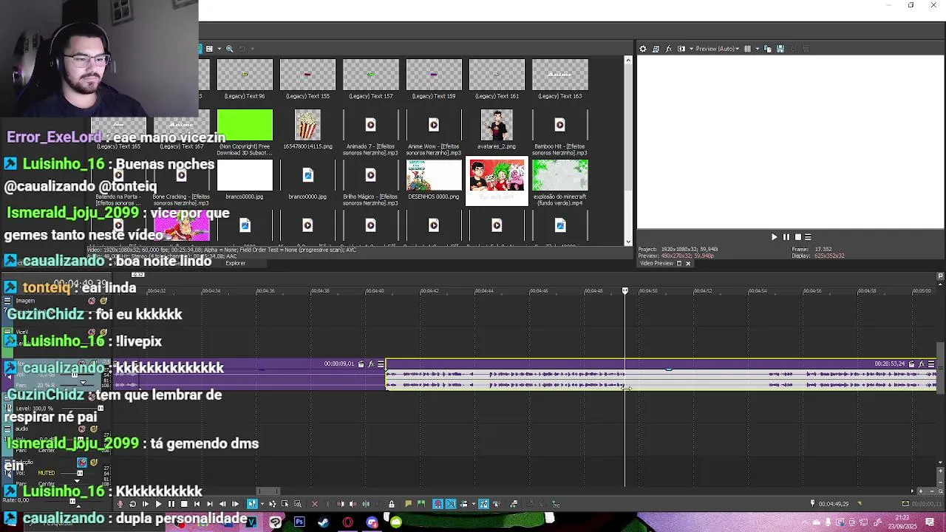Screen dimensions: 946x532
Task: Toggle Loop Playback in transport bar
Action: 132,504
